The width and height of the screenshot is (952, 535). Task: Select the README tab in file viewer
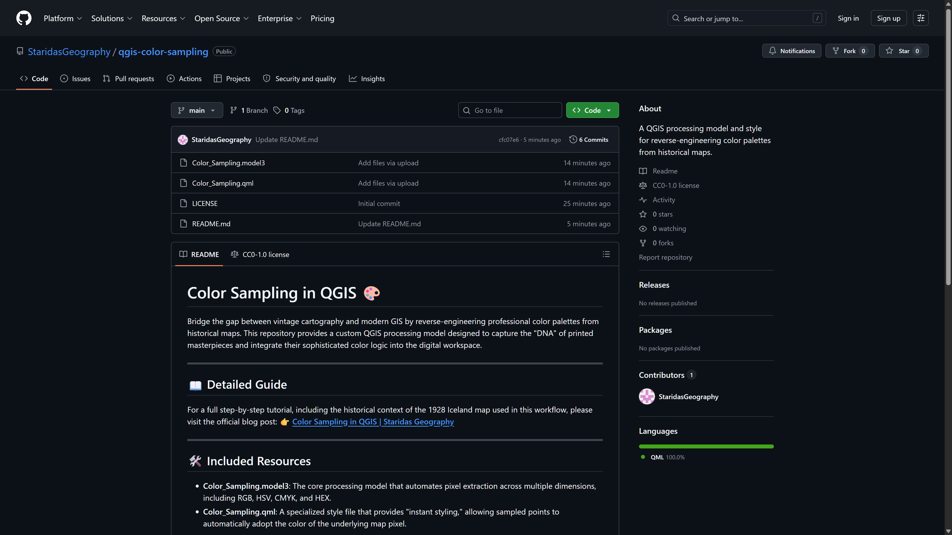click(199, 254)
